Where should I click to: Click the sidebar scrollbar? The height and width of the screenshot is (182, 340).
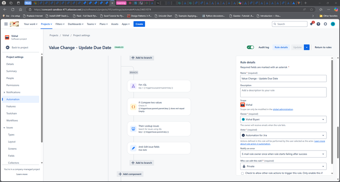point(42,99)
